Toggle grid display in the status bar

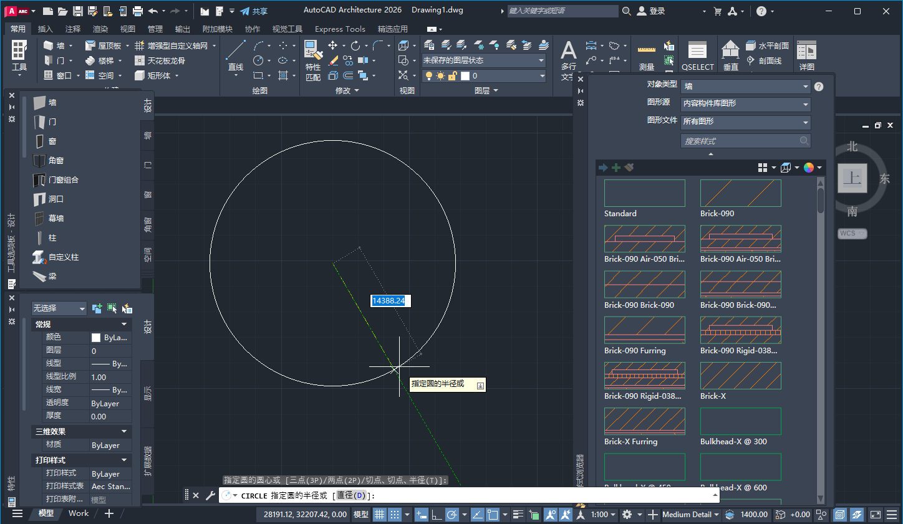coord(379,514)
